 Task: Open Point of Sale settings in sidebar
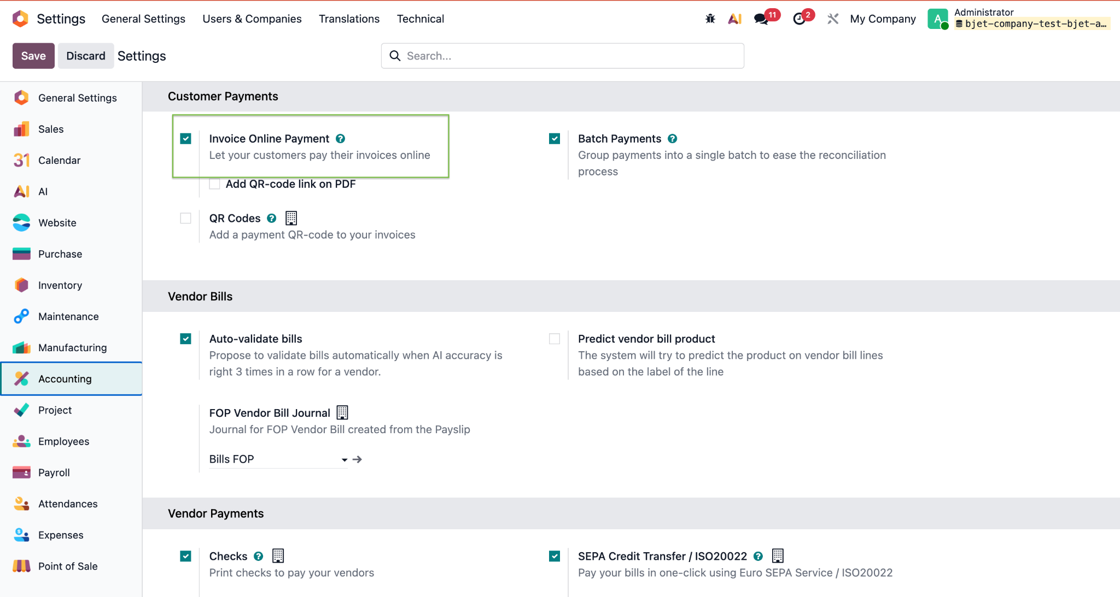point(71,566)
